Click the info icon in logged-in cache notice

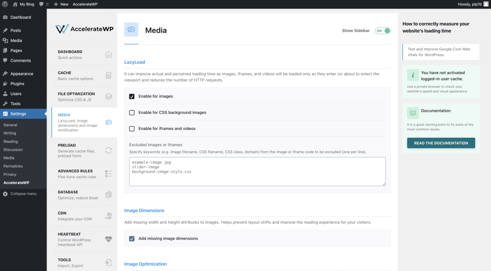pos(413,75)
